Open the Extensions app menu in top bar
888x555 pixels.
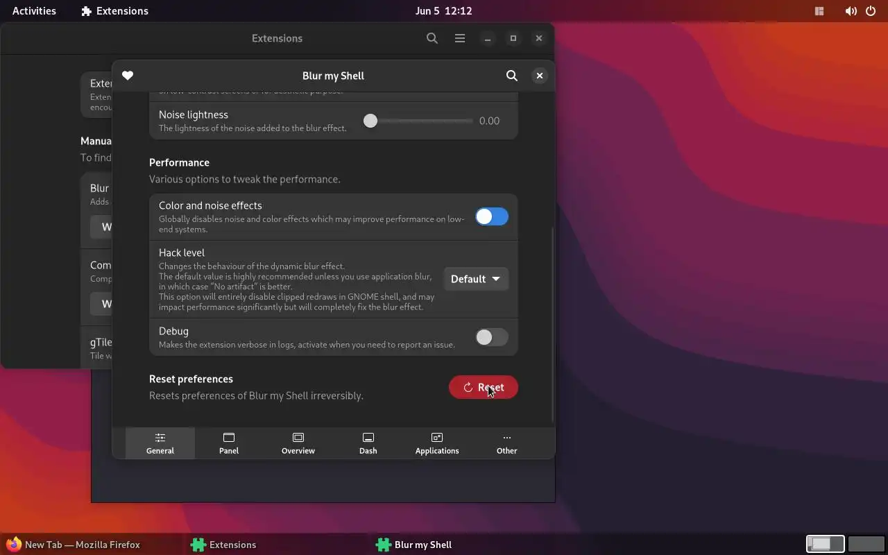[x=114, y=10]
